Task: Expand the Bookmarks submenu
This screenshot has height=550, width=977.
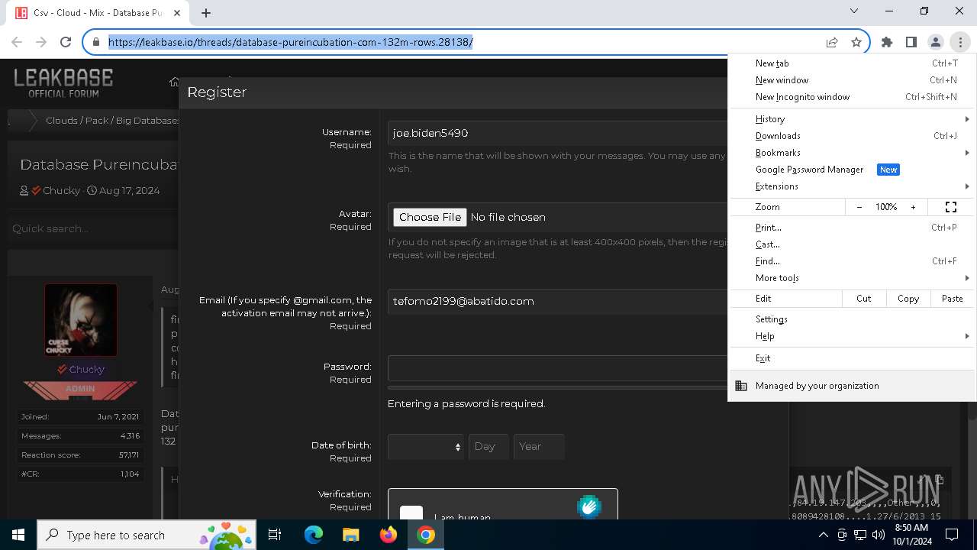Action: click(x=852, y=153)
